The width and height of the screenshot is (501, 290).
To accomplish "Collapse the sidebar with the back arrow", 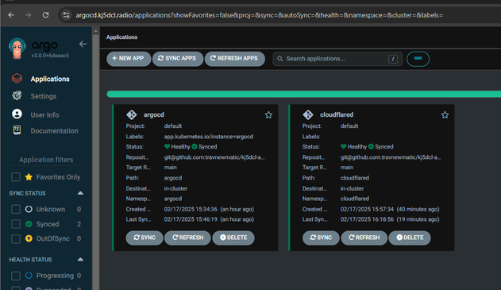I will 83,44.
